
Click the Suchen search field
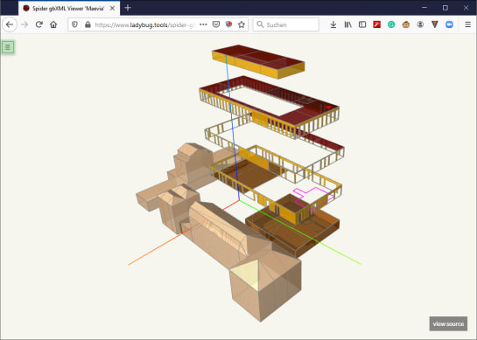click(x=286, y=24)
